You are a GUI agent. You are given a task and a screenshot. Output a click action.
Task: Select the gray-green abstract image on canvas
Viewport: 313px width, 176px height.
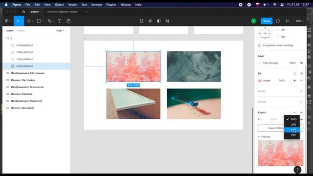click(x=194, y=66)
